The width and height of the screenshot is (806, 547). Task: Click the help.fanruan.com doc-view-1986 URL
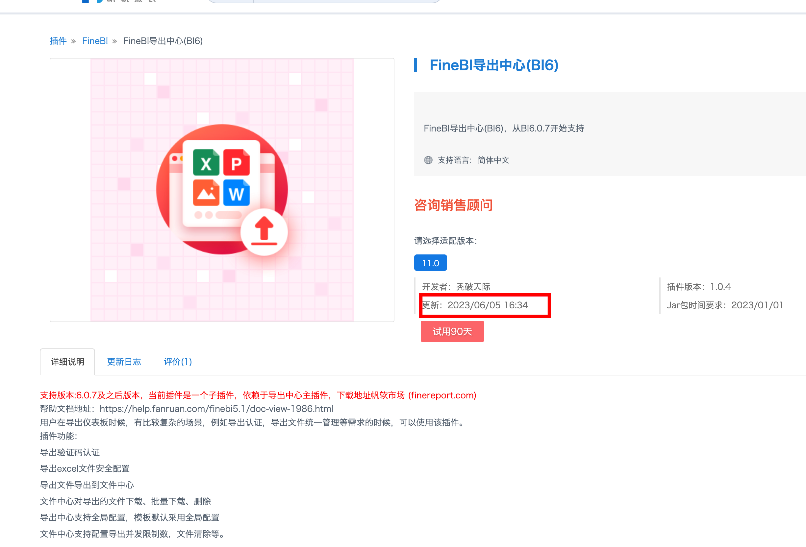216,409
